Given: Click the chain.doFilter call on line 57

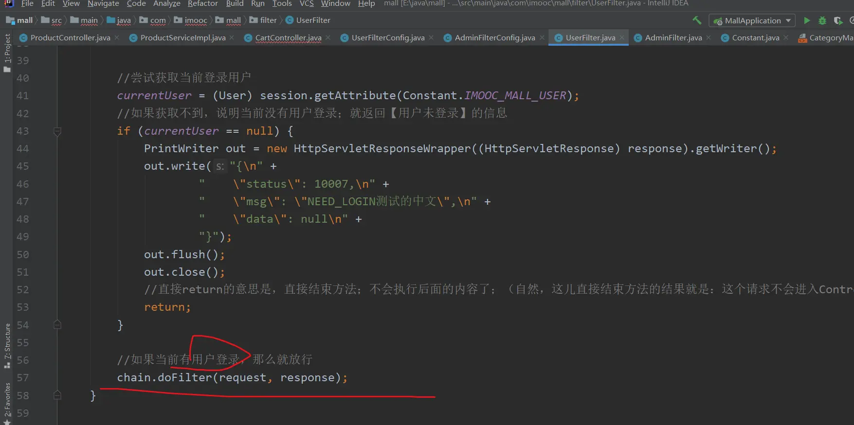Looking at the screenshot, I should click(232, 378).
